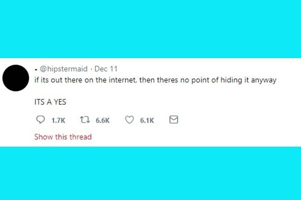The width and height of the screenshot is (301, 200).
Task: Click the retweet arrows beside 6.6K
Action: [85, 120]
